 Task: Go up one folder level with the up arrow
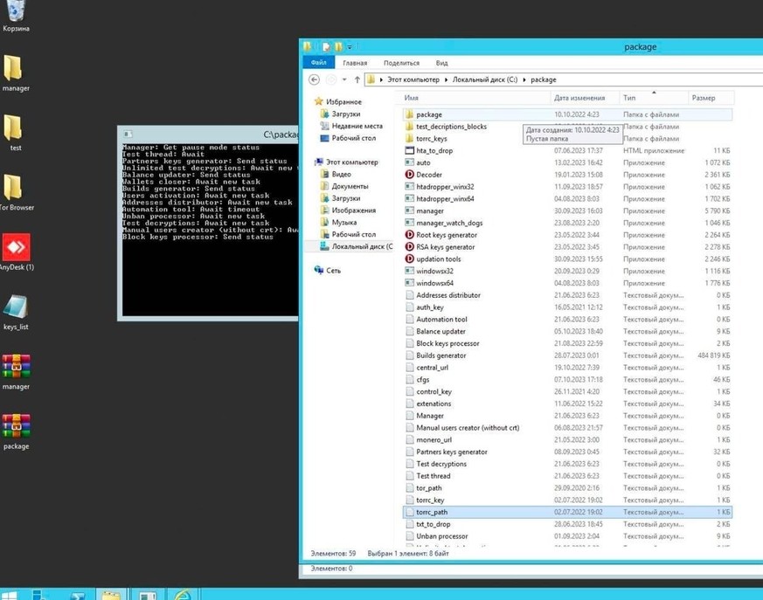pyautogui.click(x=357, y=79)
